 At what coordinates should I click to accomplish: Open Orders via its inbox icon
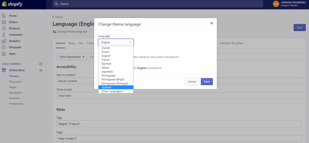click(x=4, y=22)
